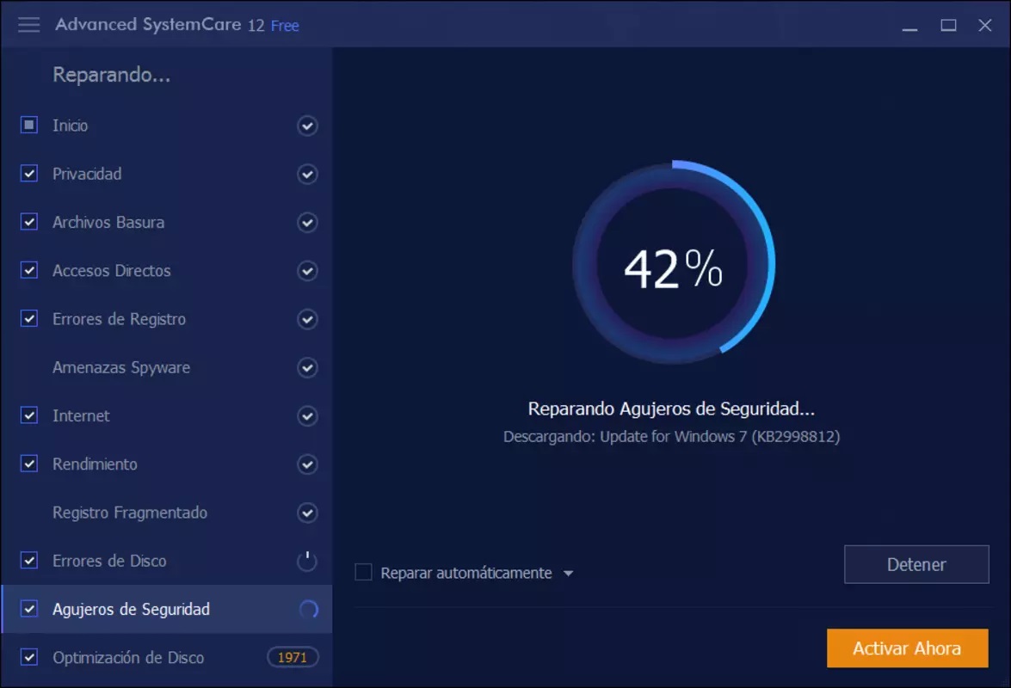Toggle the Inicio checkbox in the sidebar
Screen dimensions: 1011x688
click(28, 125)
